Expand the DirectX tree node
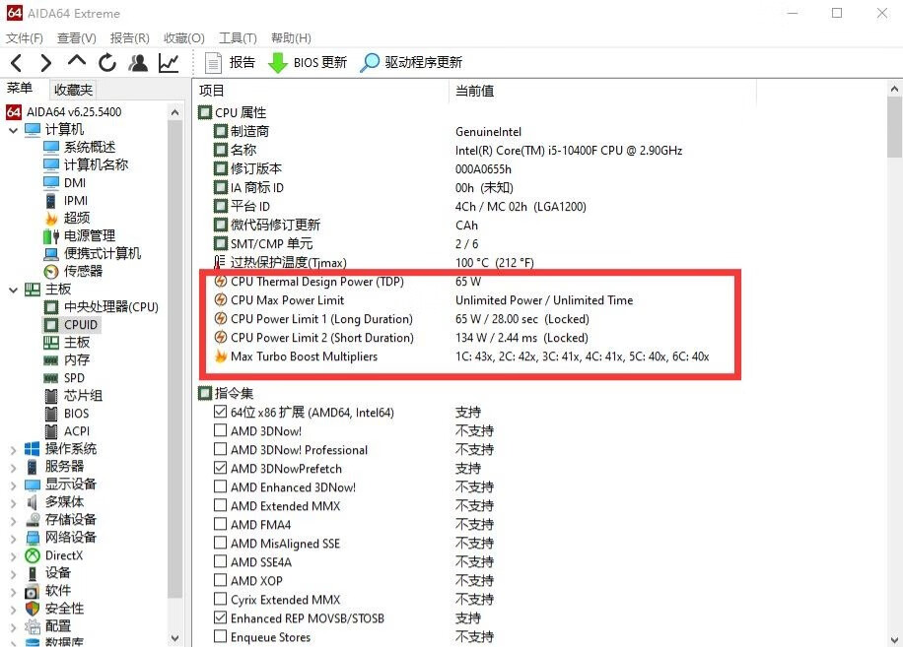This screenshot has width=903, height=647. [x=13, y=556]
